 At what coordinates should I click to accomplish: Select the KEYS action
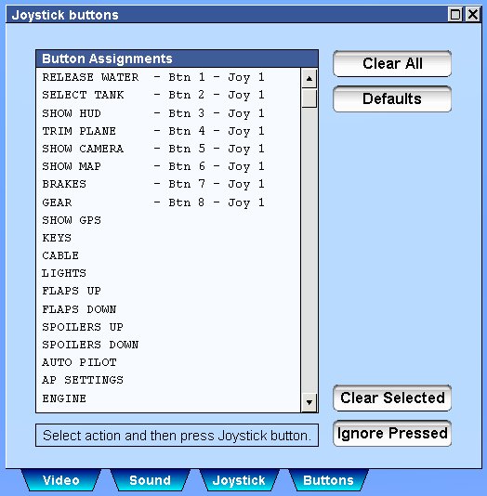pos(168,238)
